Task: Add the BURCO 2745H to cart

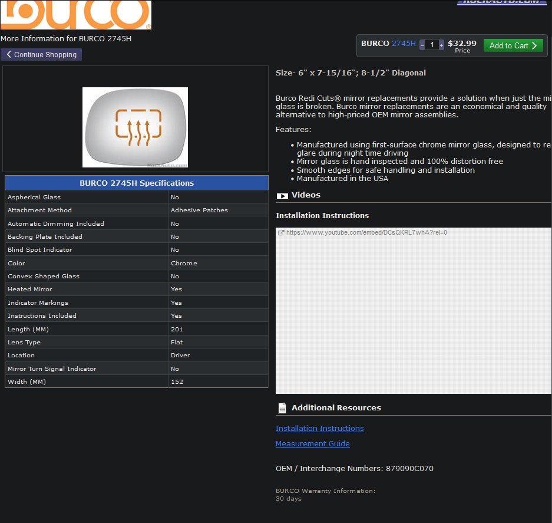Action: (x=513, y=45)
